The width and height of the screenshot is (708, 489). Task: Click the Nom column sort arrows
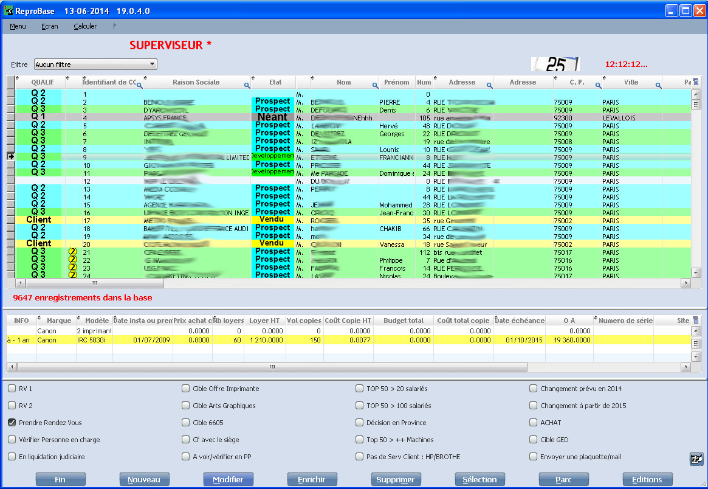(314, 78)
